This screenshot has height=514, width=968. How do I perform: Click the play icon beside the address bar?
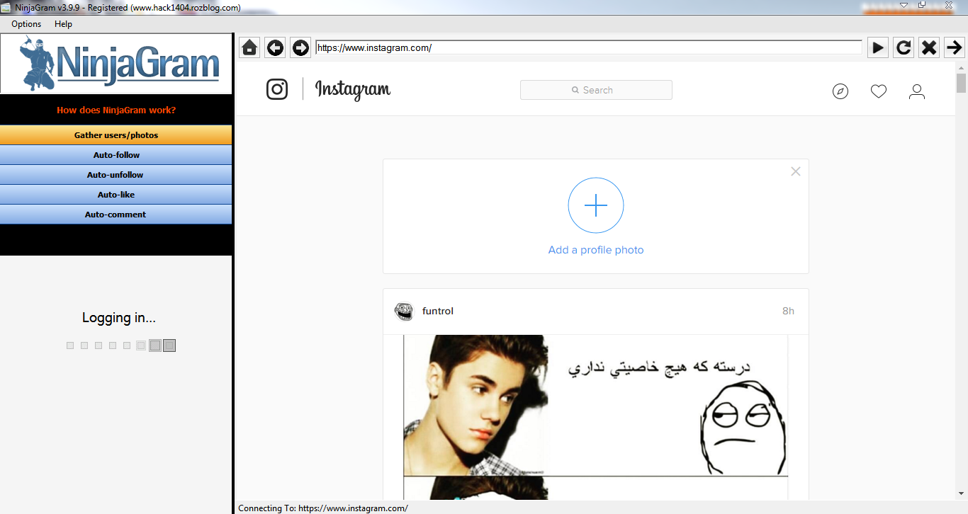pos(878,47)
